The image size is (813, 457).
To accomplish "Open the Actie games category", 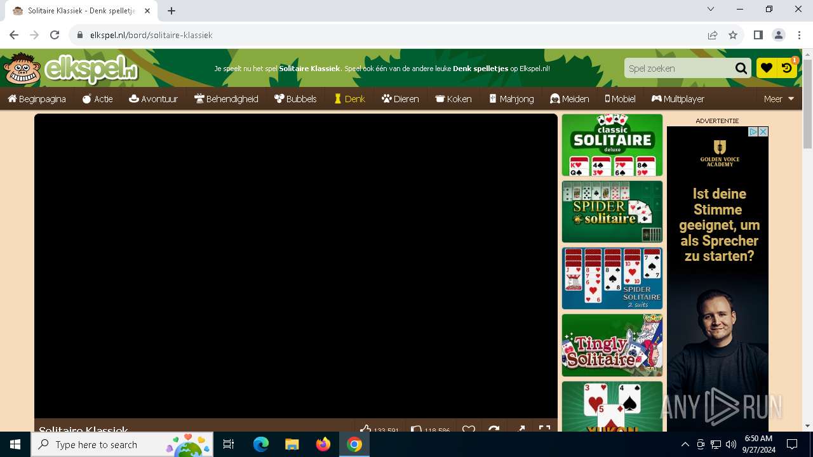I will coord(98,99).
